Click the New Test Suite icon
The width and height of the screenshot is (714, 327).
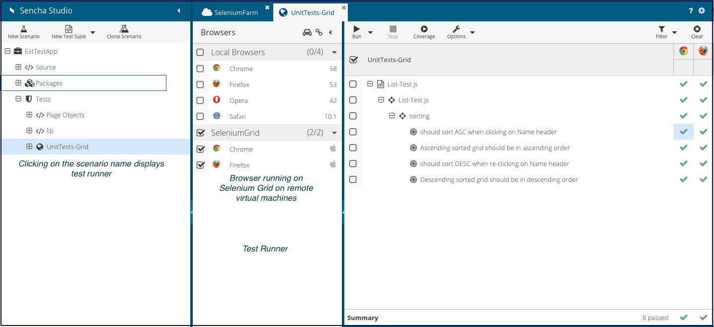coord(69,29)
